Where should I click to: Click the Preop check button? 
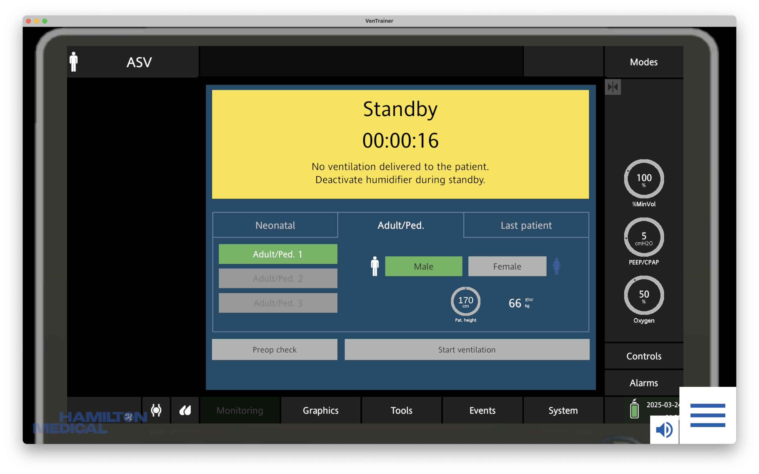click(274, 349)
